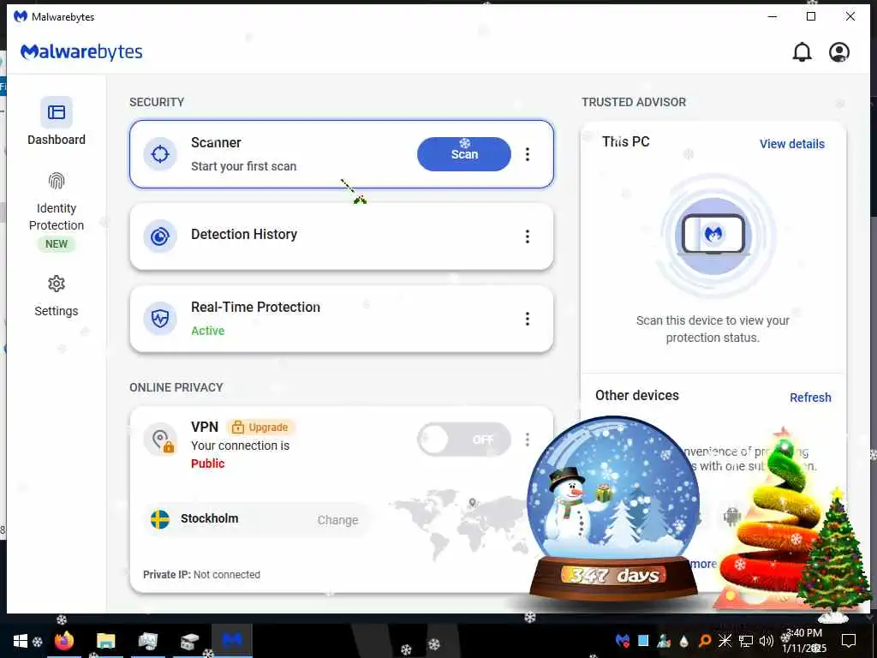This screenshot has width=877, height=658.
Task: Change the Stockholm VPN location
Action: [x=337, y=520]
